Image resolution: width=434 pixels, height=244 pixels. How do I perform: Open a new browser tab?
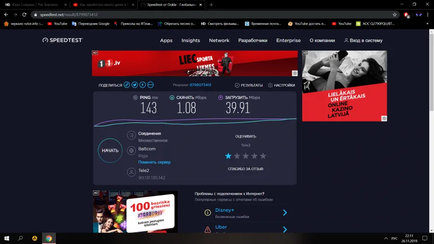(x=211, y=5)
